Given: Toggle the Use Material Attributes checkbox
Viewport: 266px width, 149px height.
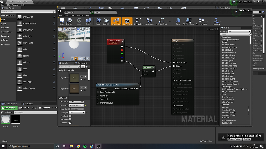Looking at the screenshot, I should click(x=70, y=119).
